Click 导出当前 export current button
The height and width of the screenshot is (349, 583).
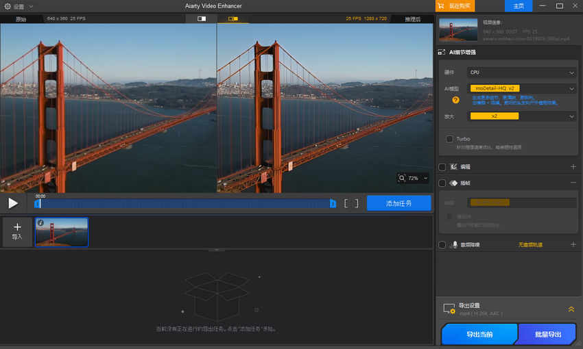pyautogui.click(x=479, y=334)
